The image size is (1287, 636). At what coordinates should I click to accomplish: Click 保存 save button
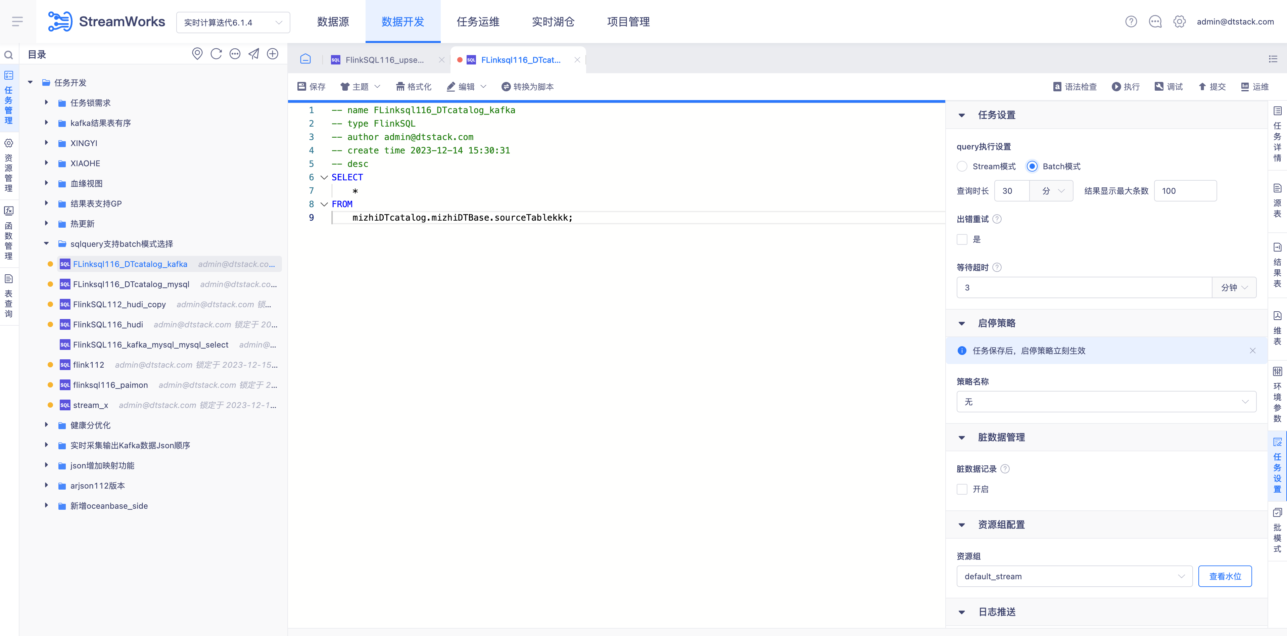coord(311,87)
